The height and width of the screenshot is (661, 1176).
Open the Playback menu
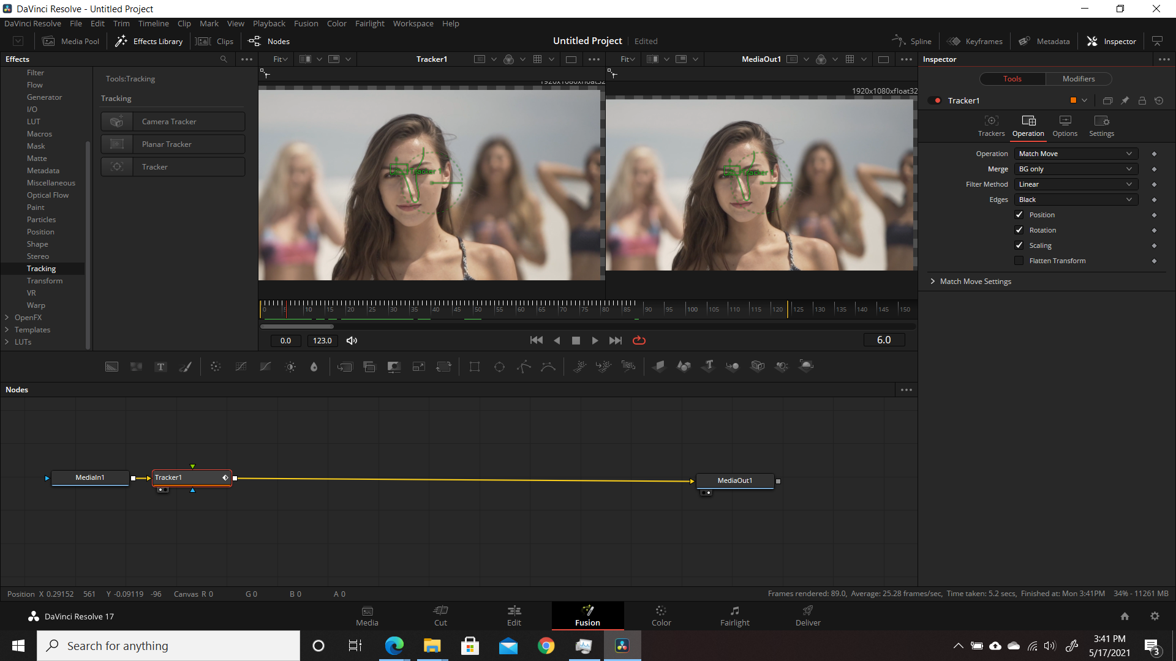click(x=269, y=23)
